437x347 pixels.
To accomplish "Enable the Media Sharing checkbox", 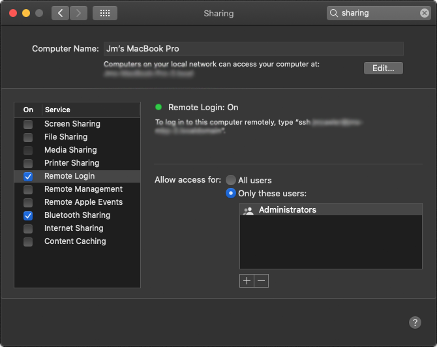I will 28,151.
